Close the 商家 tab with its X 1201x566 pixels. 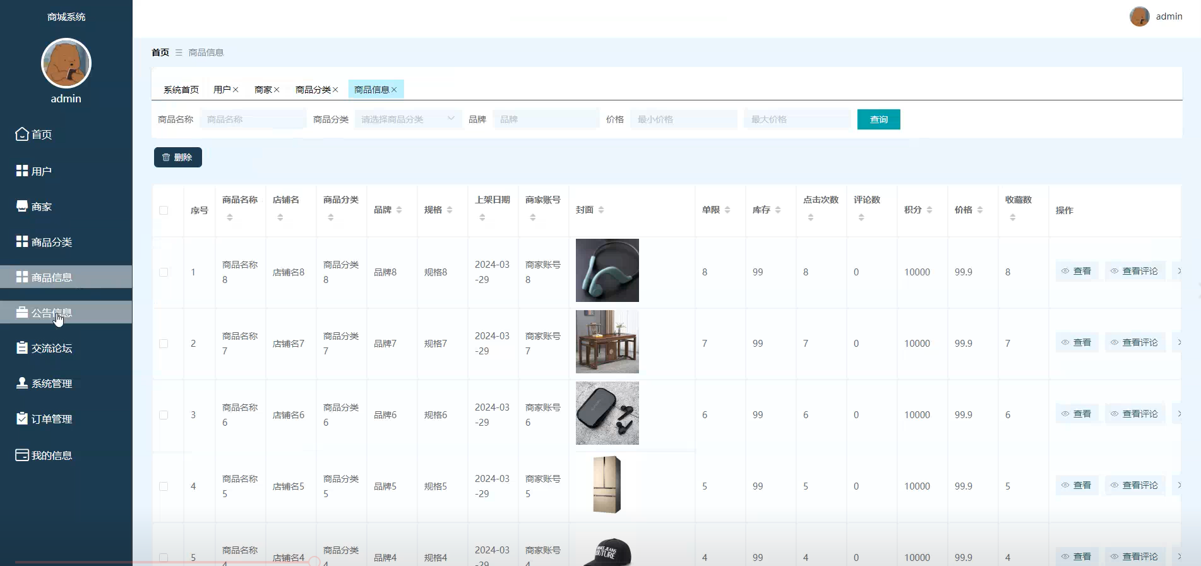[x=277, y=90]
